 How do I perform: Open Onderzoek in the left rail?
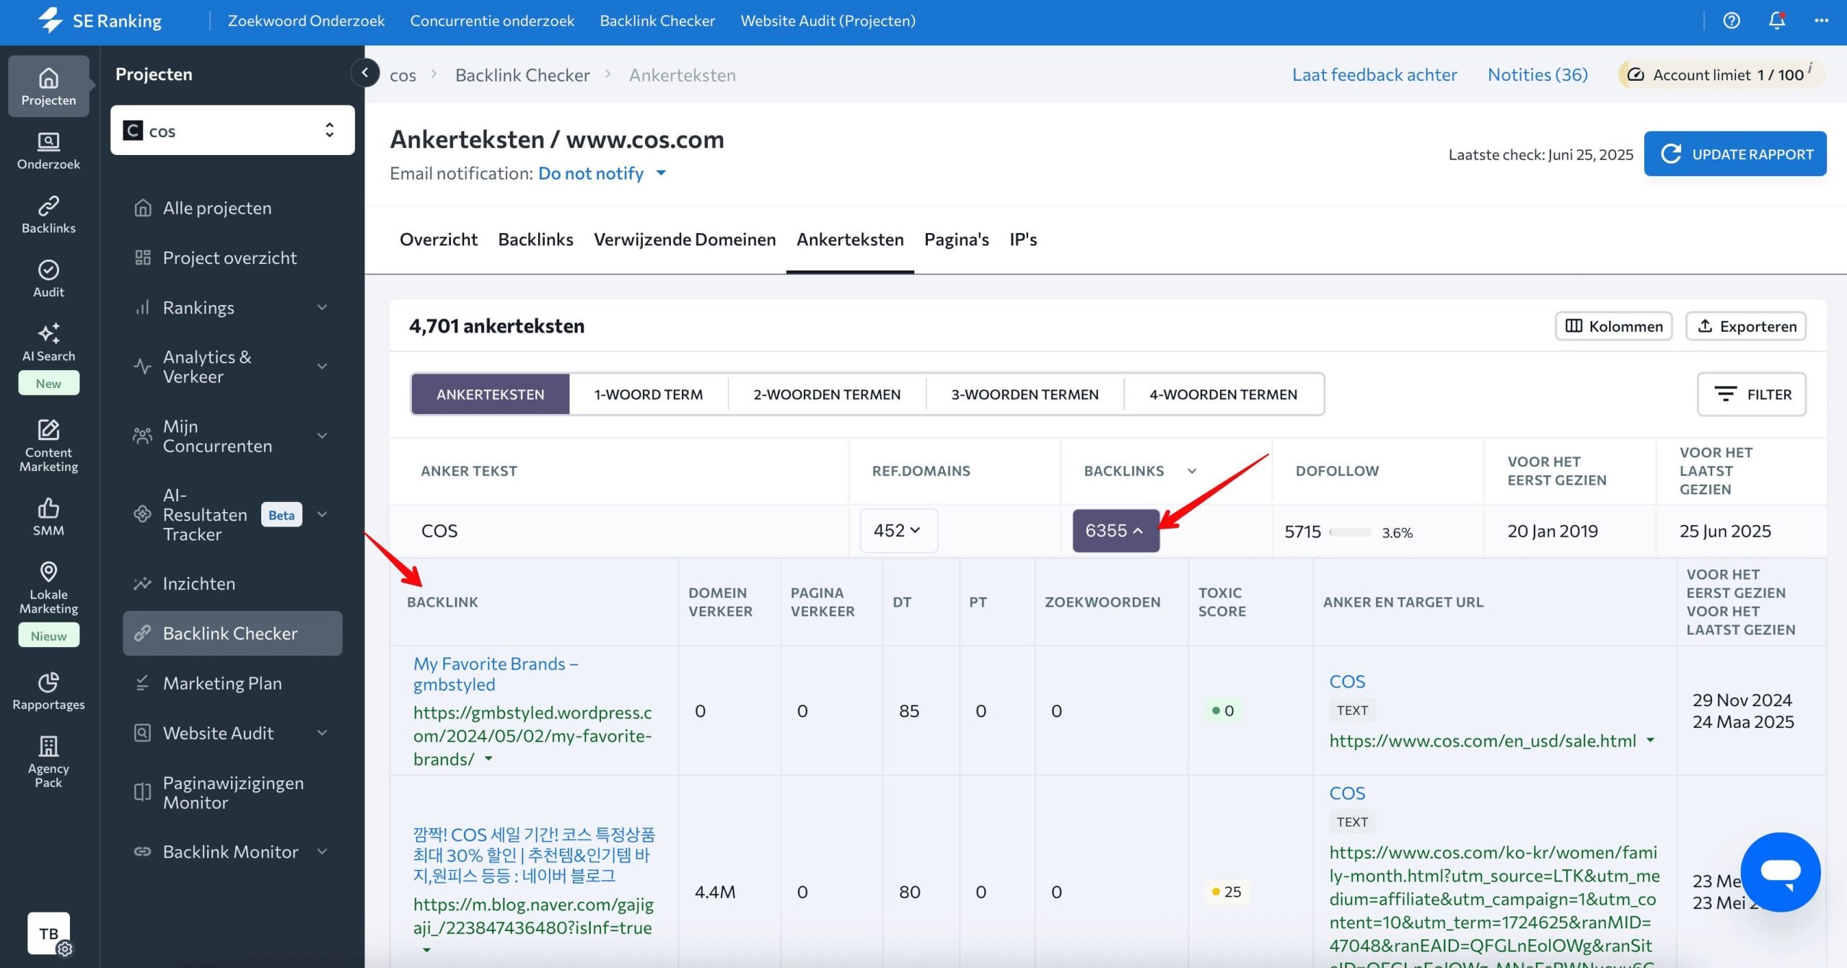pos(48,151)
